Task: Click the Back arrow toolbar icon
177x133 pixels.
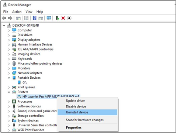Action: coord(4,18)
